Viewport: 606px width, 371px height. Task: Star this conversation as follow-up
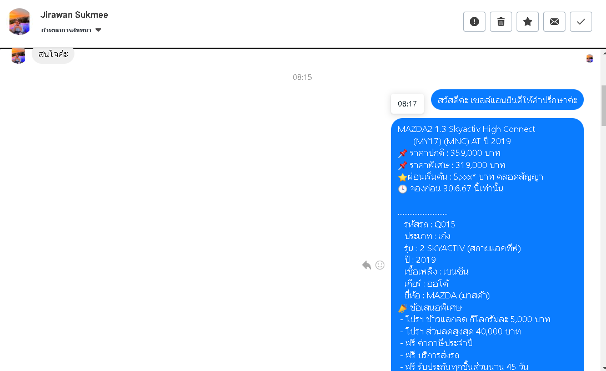point(528,22)
